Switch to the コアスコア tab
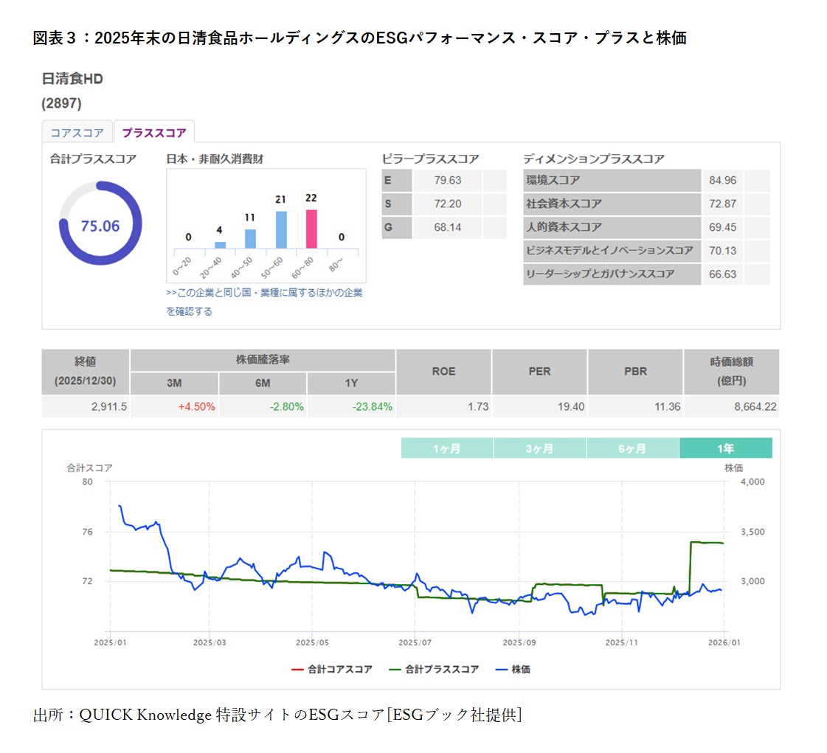Viewport: 827px width, 753px height. [x=76, y=131]
